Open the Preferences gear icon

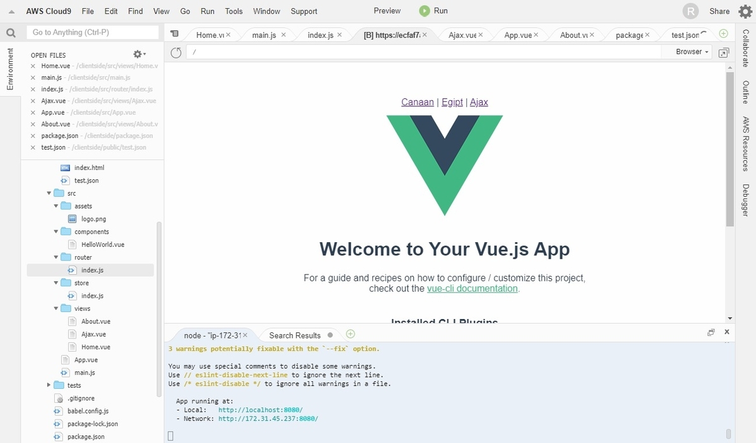point(745,11)
